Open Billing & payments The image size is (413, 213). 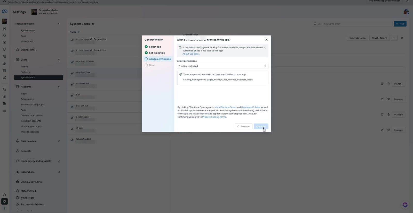(x=31, y=182)
